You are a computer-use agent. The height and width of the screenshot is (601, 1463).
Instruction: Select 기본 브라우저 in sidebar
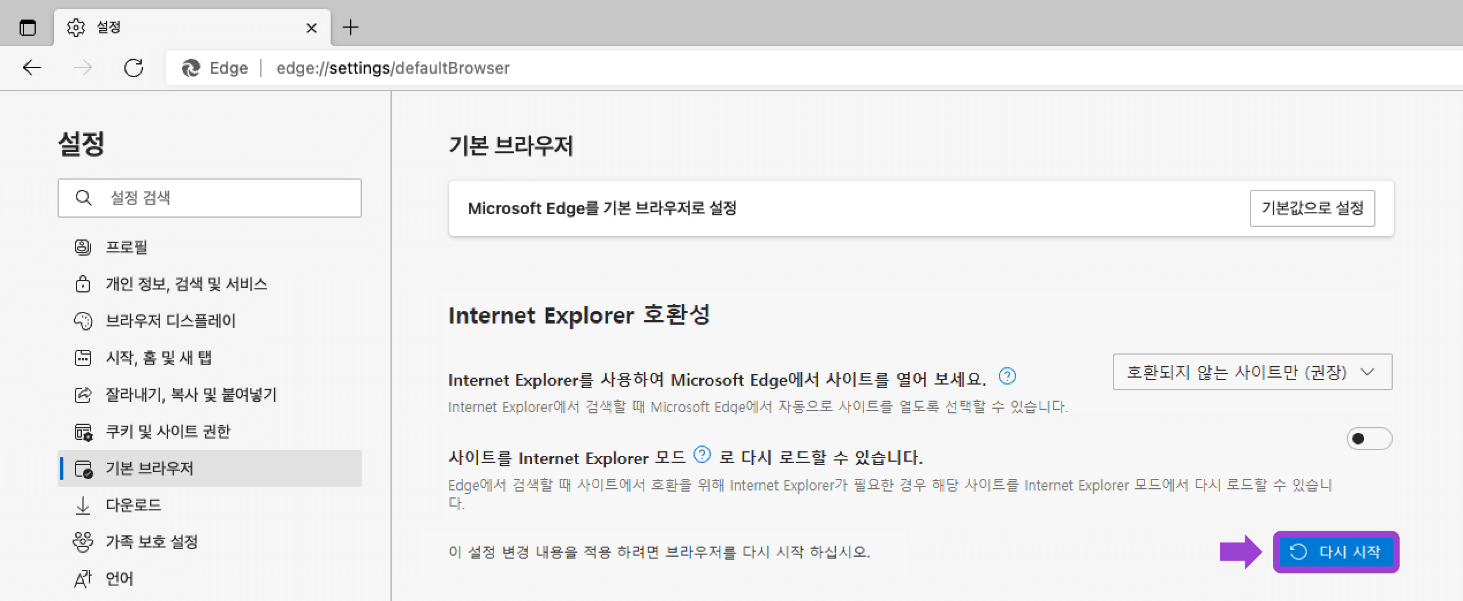[x=210, y=468]
